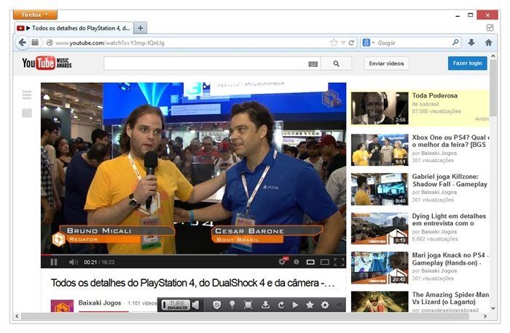This screenshot has width=510, height=333.
Task: Click Fazer login button
Action: click(x=468, y=63)
